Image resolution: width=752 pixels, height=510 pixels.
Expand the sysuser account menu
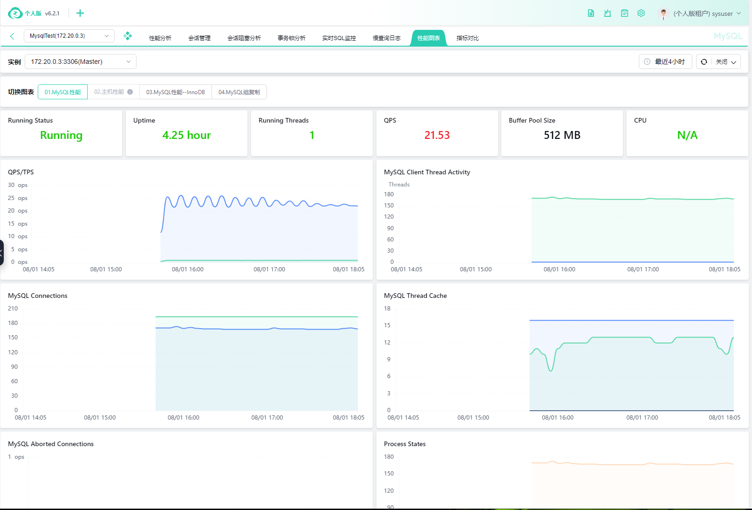click(707, 14)
